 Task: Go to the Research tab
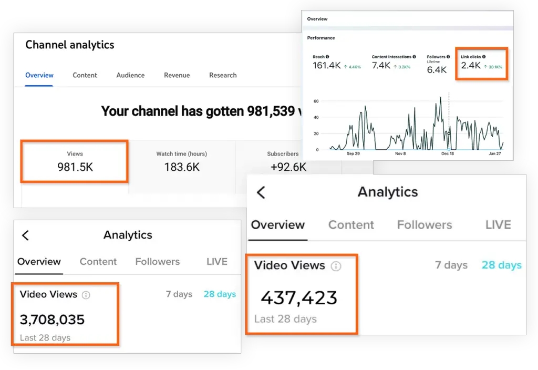click(223, 75)
